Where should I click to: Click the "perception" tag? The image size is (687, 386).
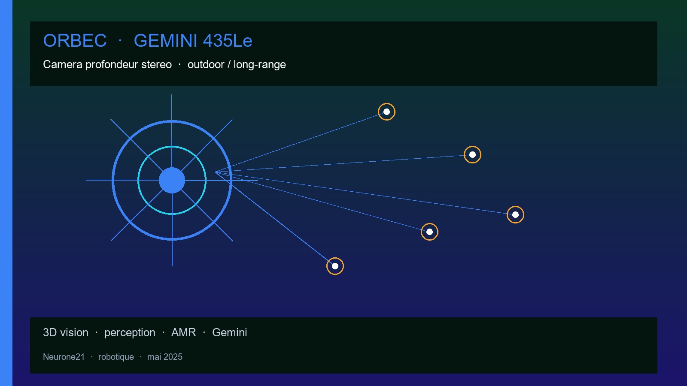tap(130, 333)
